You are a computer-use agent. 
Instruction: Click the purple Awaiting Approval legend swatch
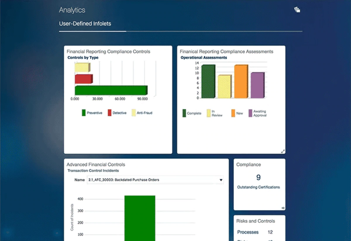point(250,113)
